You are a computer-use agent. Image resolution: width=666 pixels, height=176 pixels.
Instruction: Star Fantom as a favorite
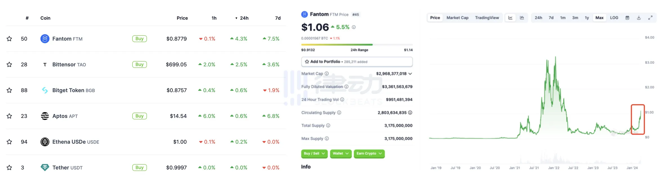[9, 39]
